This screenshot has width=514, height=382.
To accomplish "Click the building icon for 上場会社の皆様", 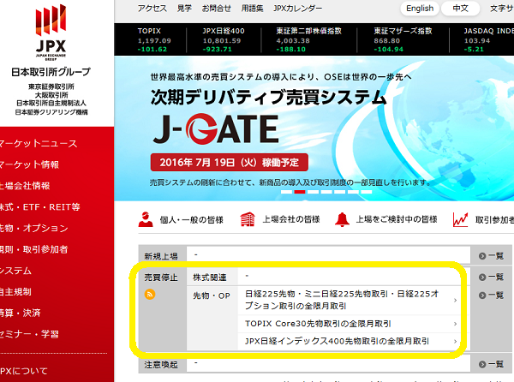I will 248,219.
